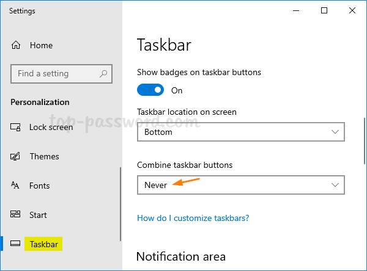The width and height of the screenshot is (367, 271).
Task: Click the Themes paintbrush icon
Action: click(16, 156)
